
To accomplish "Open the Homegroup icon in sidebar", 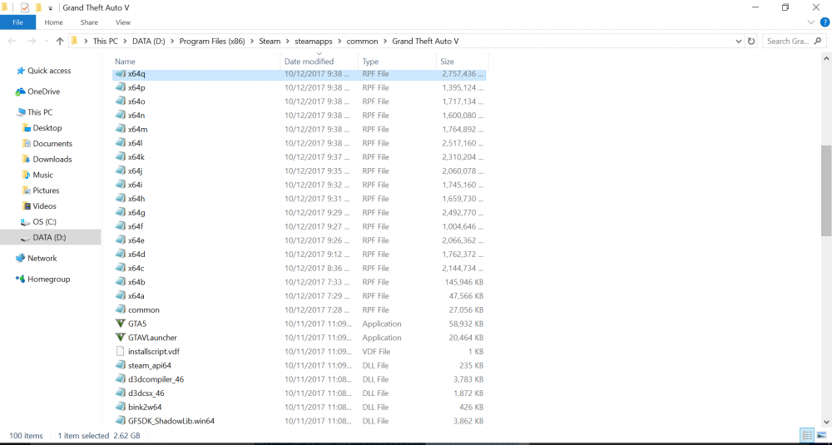I will point(21,279).
